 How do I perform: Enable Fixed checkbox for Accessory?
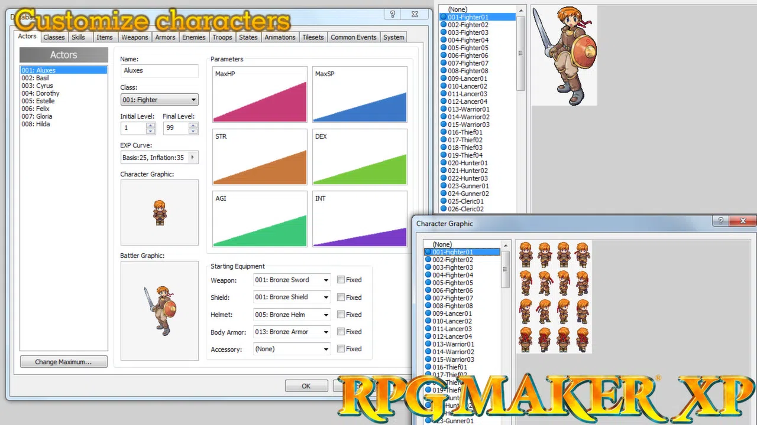point(341,349)
